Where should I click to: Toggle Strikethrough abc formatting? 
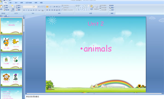tap(31, 10)
